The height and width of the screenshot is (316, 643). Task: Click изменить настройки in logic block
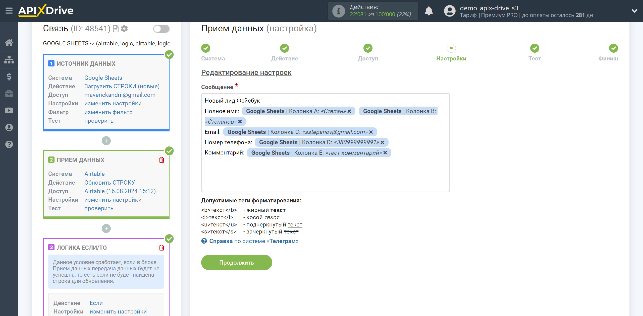point(118,311)
